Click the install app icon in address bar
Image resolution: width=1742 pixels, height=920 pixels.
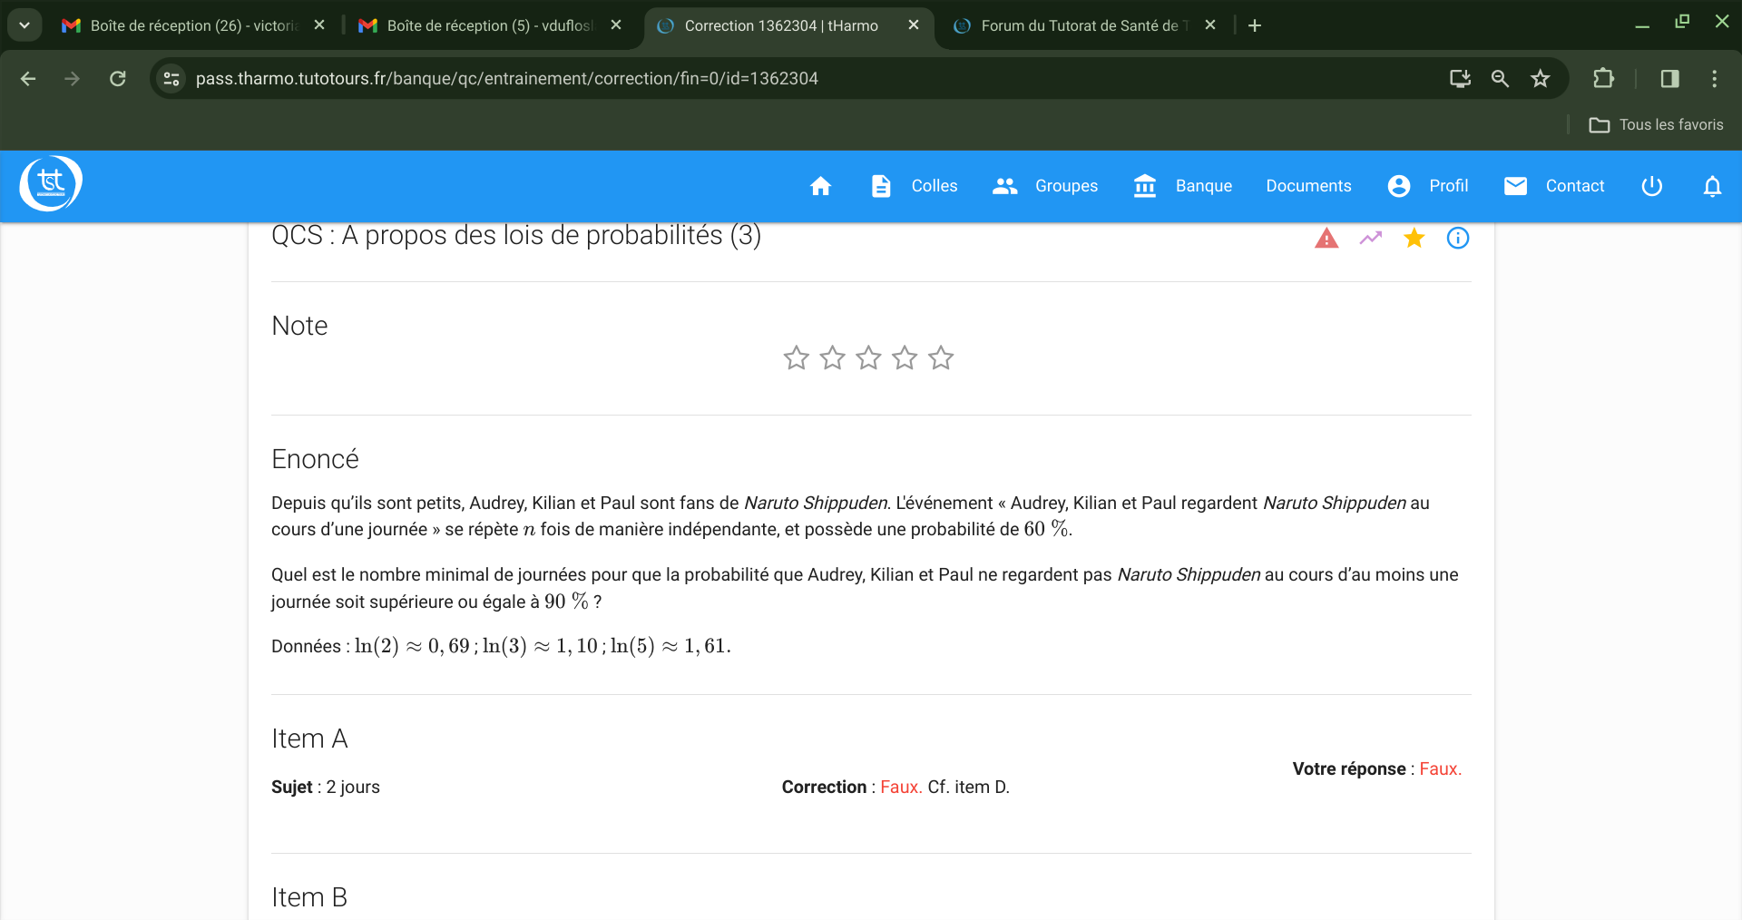pyautogui.click(x=1460, y=79)
